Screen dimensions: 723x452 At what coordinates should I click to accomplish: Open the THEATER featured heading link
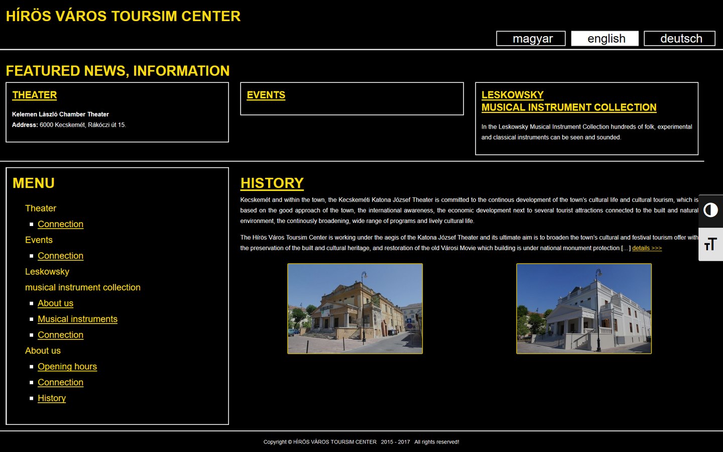(x=35, y=95)
